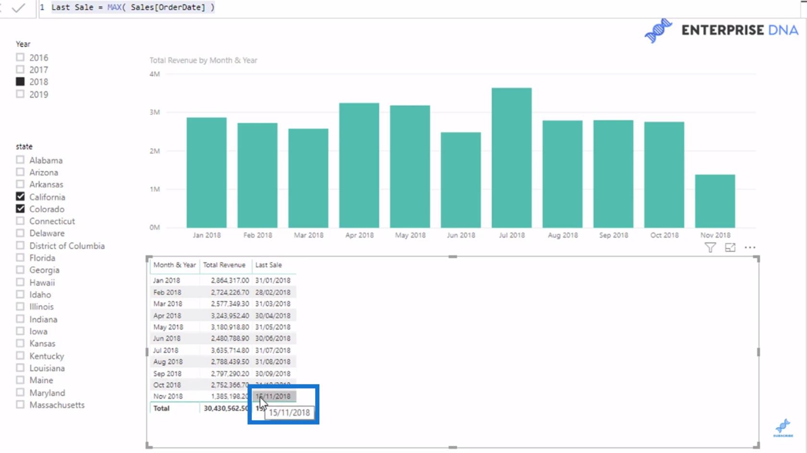Click the focus mode icon on the table
807x453 pixels.
tap(730, 247)
